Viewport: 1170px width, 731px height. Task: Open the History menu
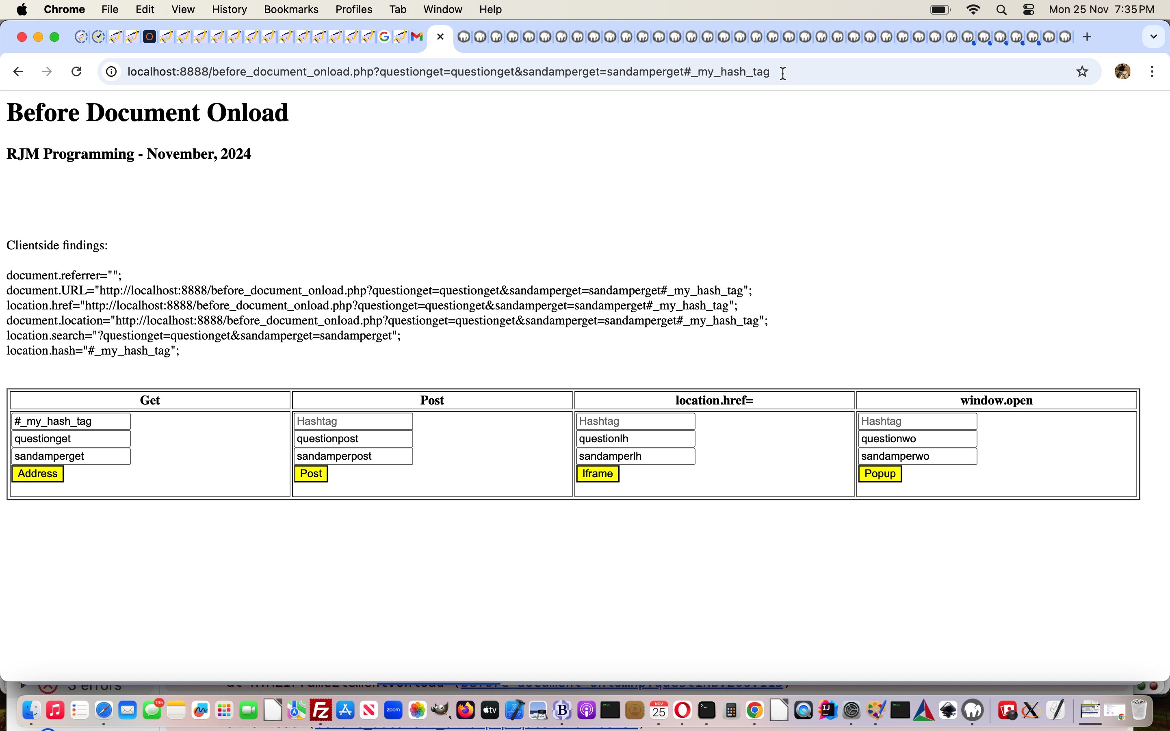[229, 9]
